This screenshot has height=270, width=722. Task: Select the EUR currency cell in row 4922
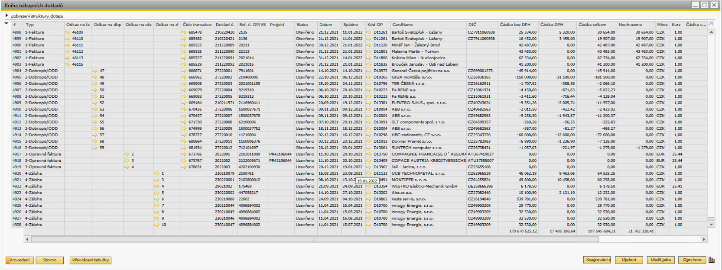coord(662,186)
